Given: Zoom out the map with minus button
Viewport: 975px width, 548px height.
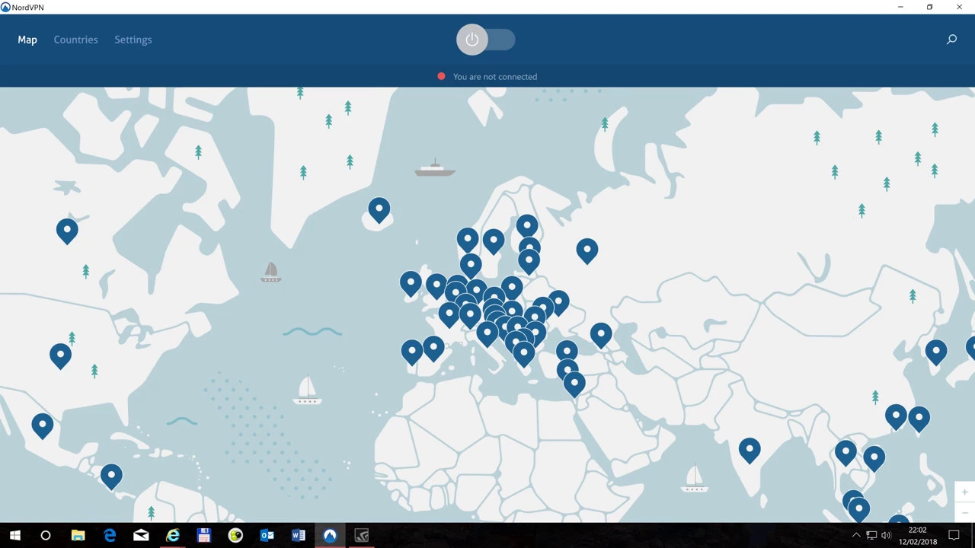Looking at the screenshot, I should tap(964, 511).
